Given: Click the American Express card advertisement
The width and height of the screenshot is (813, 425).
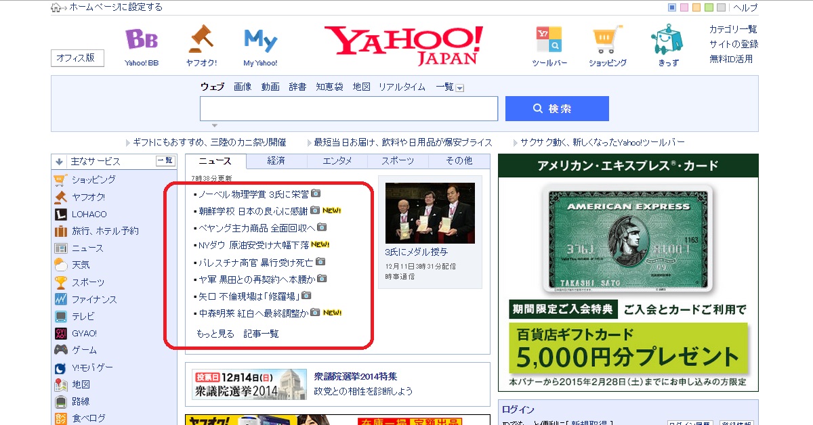Looking at the screenshot, I should point(628,272).
